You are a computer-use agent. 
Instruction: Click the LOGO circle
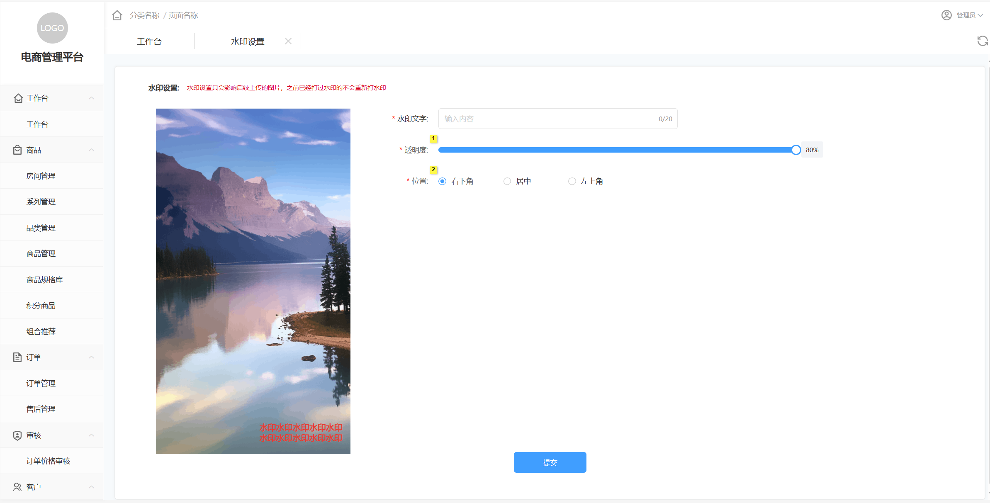[52, 28]
